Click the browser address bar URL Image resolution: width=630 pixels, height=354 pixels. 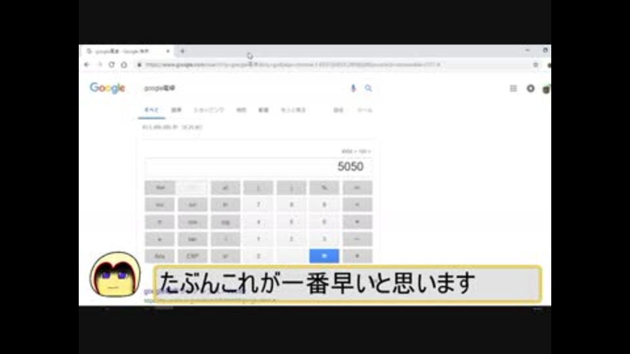(x=293, y=65)
